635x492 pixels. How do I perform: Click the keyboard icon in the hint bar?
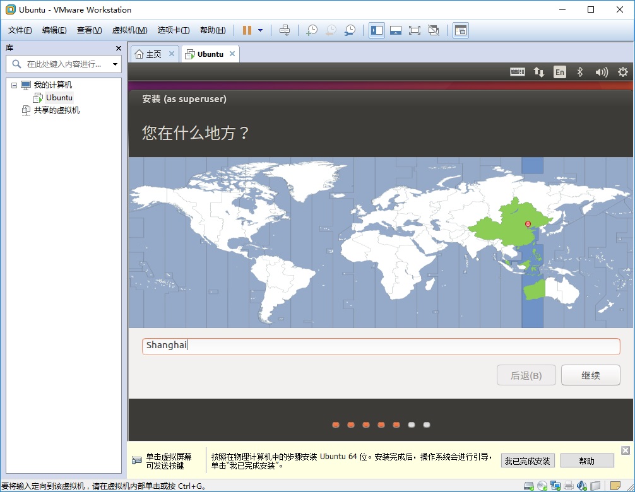coord(137,460)
